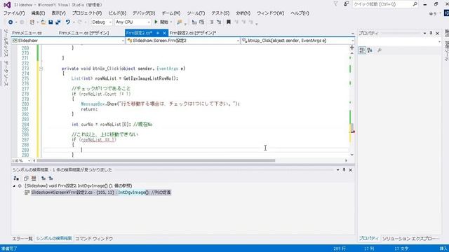The width and height of the screenshot is (449, 252).
Task: Select the Slideshow¥Screen¥Frm設定2.cs result row
Action: (x=101, y=192)
